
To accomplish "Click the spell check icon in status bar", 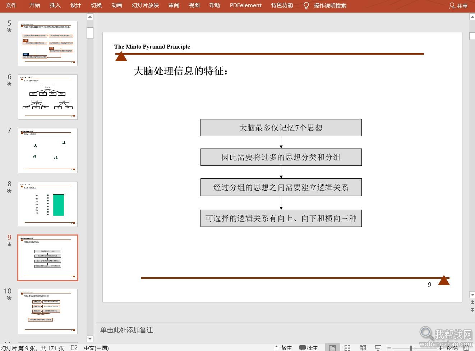I will pyautogui.click(x=74, y=348).
